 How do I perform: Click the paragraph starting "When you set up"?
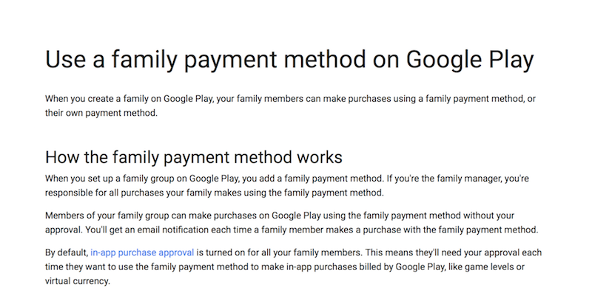coord(289,179)
